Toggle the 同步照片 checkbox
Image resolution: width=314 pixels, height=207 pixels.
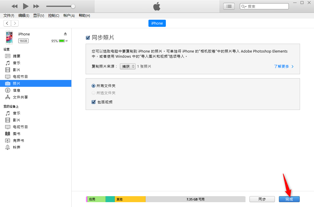[x=88, y=38]
